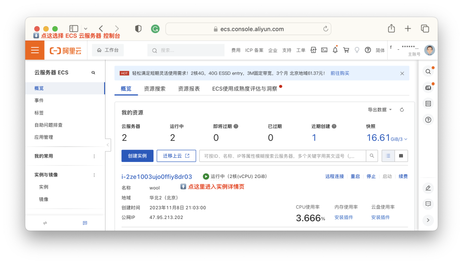Screen dimensions: 463x264
Task: Open the 企业 menu
Action: pyautogui.click(x=273, y=51)
